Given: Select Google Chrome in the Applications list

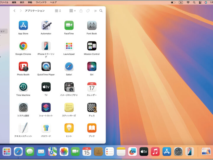Looking at the screenshot, I should 23,46.
